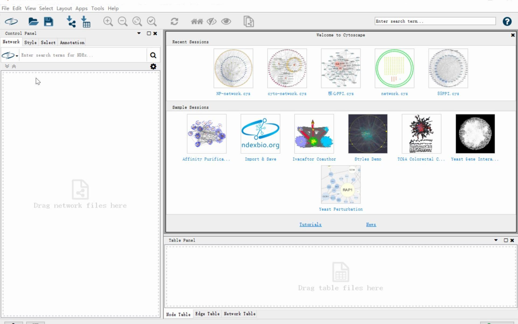The image size is (518, 324).
Task: Click the NDEx search magnifier button
Action: pyautogui.click(x=153, y=55)
